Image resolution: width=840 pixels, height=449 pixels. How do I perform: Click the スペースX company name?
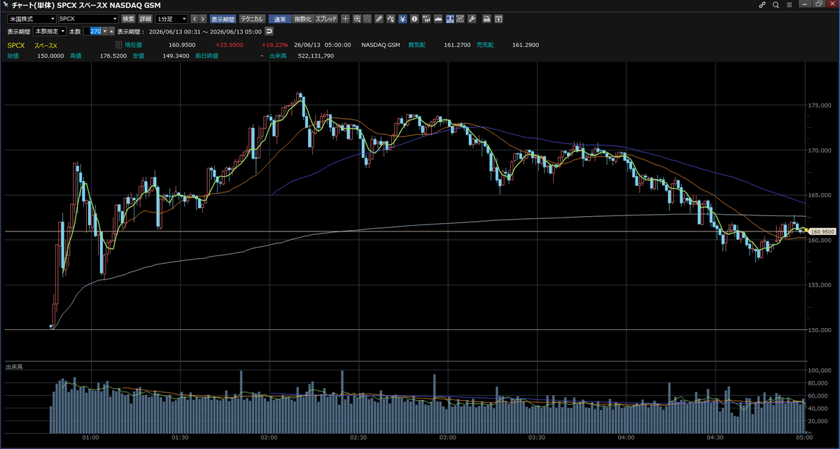coord(45,45)
